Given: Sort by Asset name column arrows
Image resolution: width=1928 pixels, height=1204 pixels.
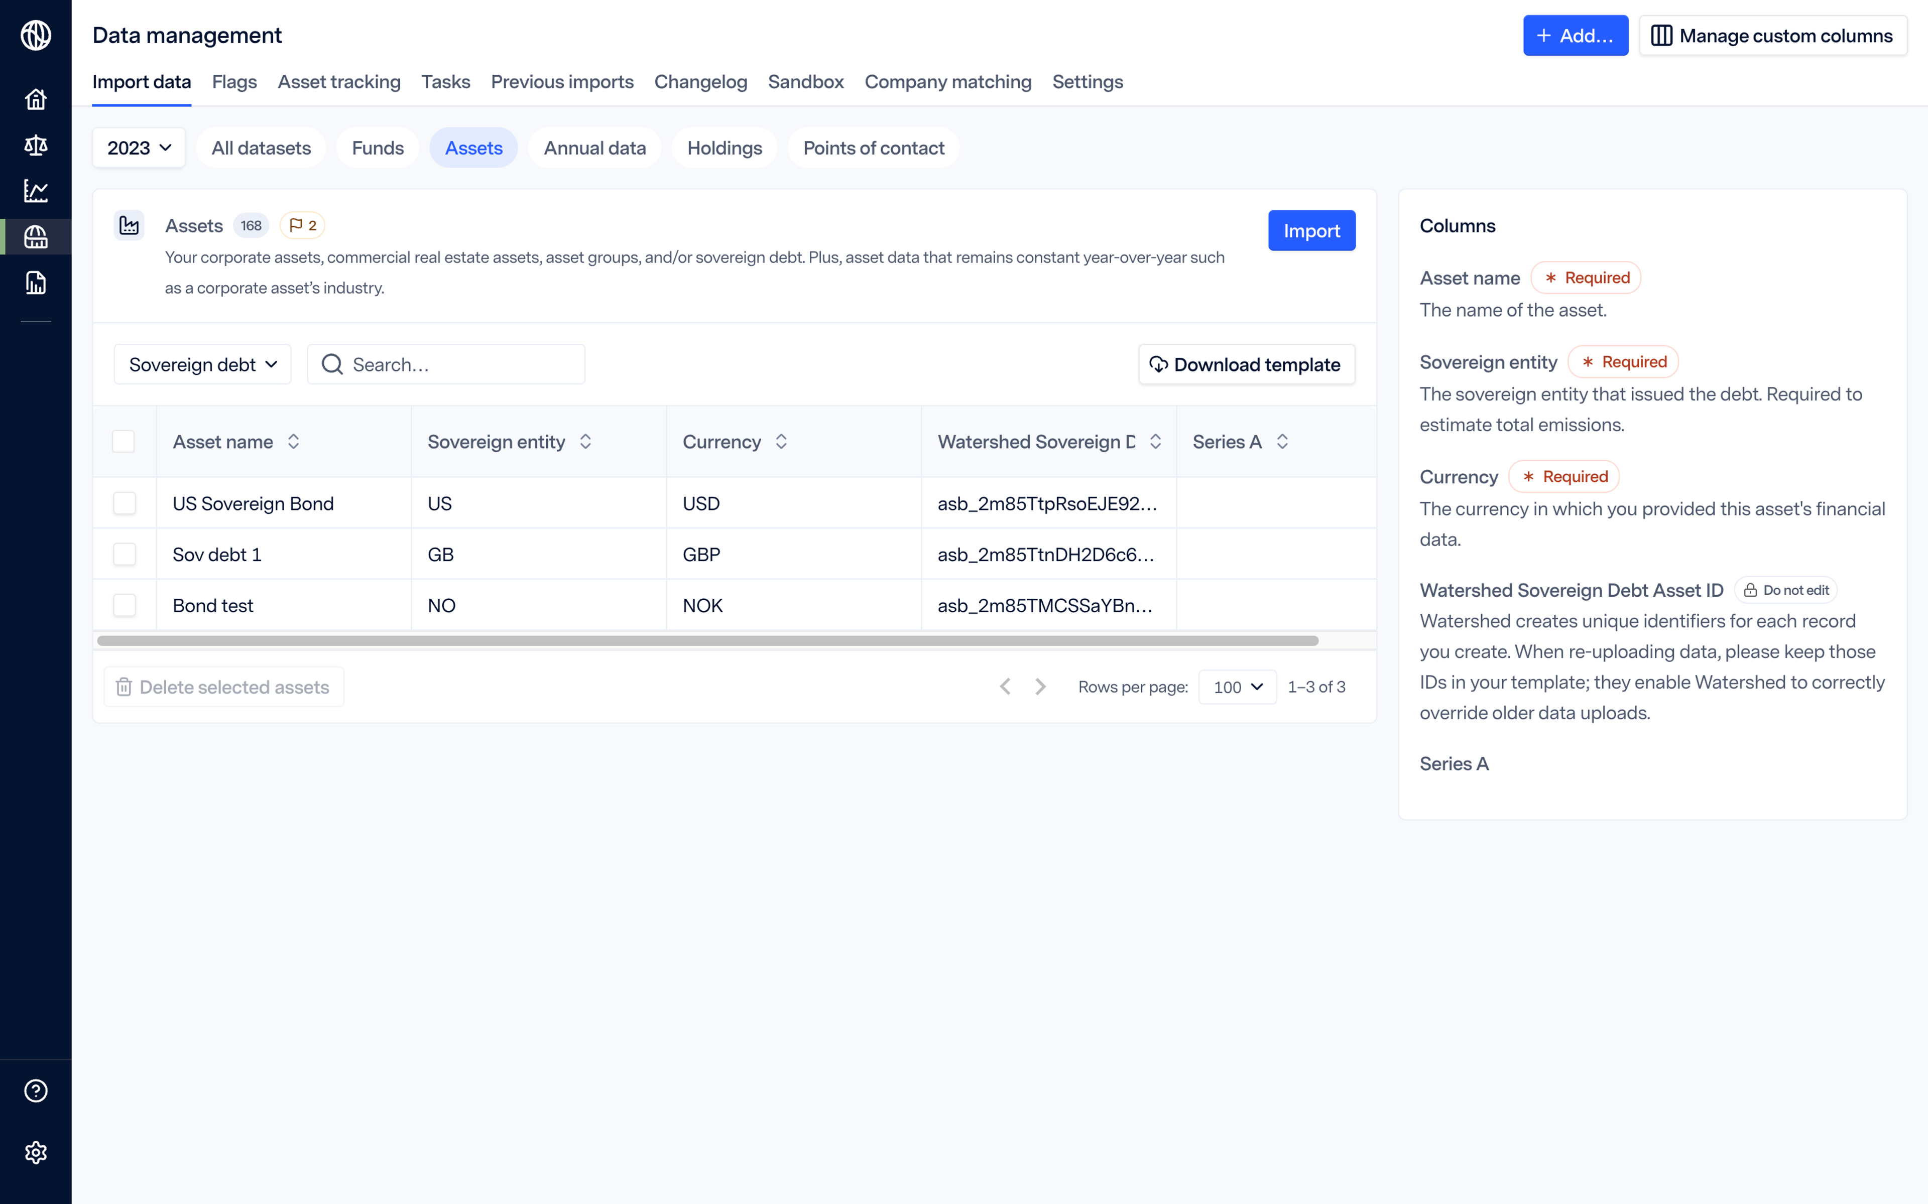Looking at the screenshot, I should pos(293,442).
